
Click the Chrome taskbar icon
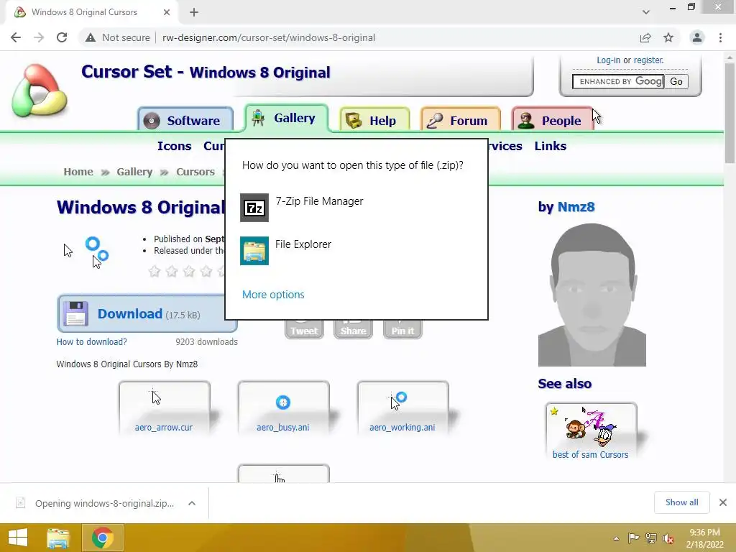pyautogui.click(x=103, y=538)
